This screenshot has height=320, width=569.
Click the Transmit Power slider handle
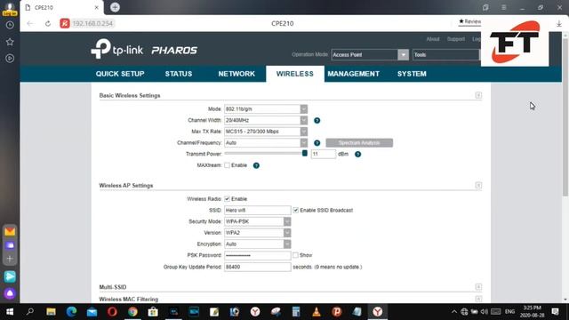305,153
